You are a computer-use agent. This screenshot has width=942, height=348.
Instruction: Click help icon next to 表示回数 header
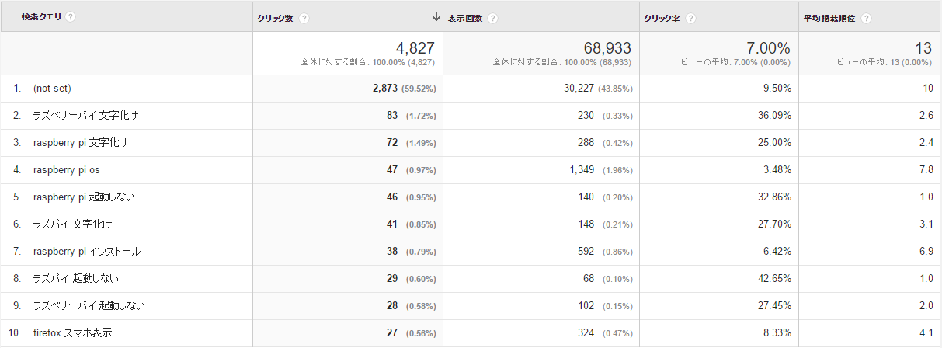(493, 19)
